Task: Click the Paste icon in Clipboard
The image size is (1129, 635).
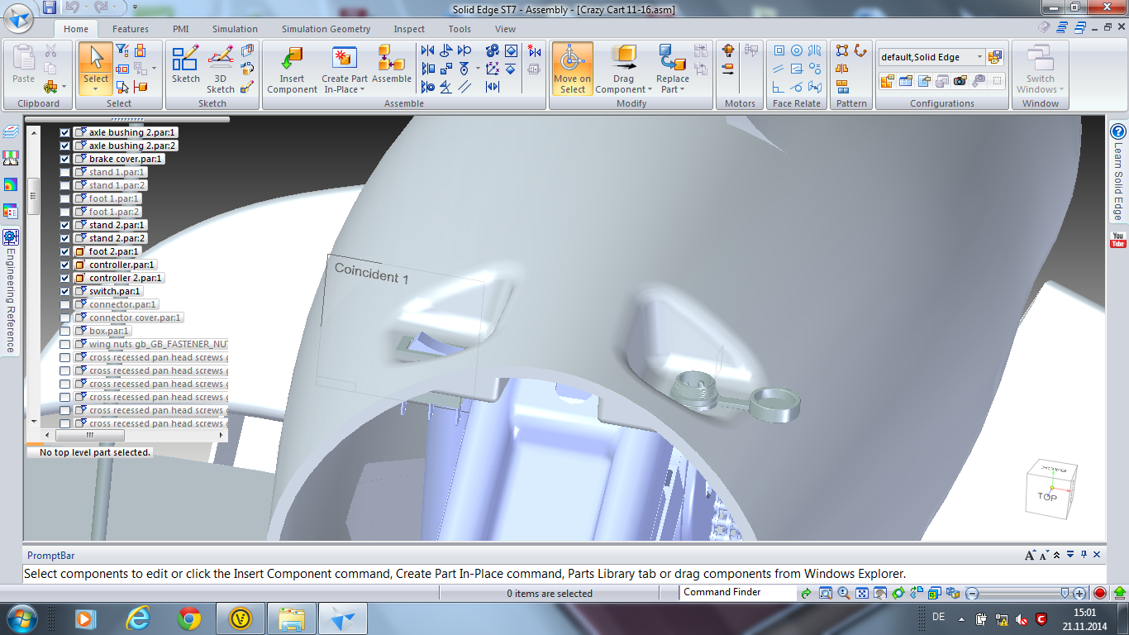Action: (24, 58)
